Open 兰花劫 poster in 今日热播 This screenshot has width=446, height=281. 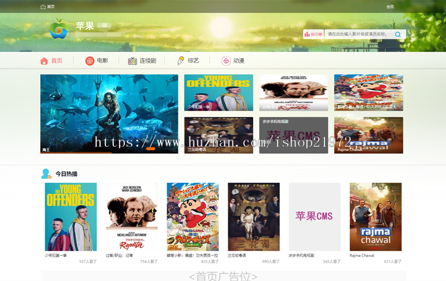[254, 217]
